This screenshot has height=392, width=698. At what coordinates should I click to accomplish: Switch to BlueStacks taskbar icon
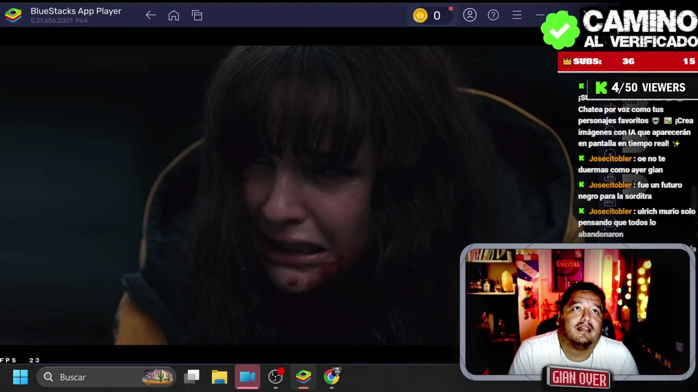[x=304, y=376]
